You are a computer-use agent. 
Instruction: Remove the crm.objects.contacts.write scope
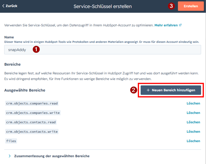(x=193, y=132)
